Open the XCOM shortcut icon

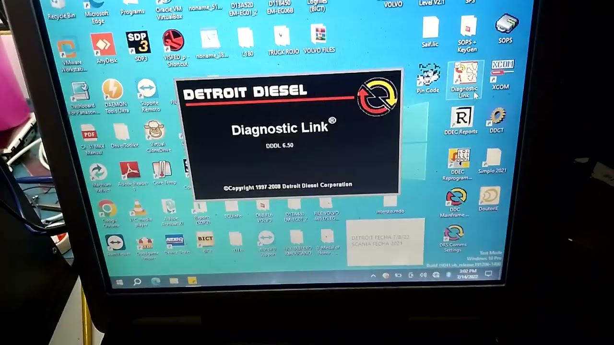(x=501, y=75)
